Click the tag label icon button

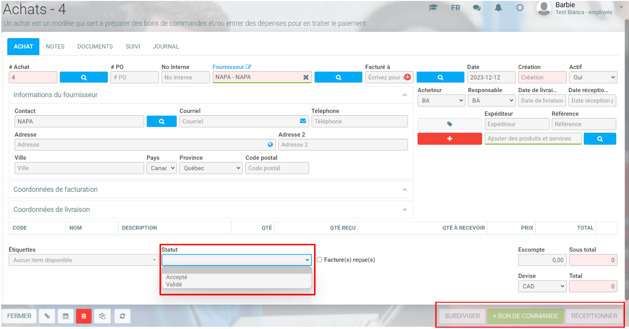pyautogui.click(x=449, y=124)
